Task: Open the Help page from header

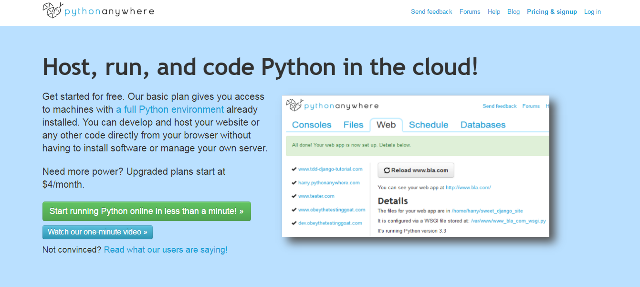Action: click(x=494, y=11)
